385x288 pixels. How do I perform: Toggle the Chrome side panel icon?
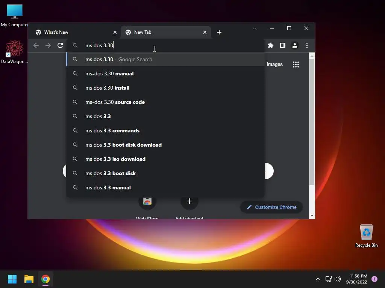point(283,45)
